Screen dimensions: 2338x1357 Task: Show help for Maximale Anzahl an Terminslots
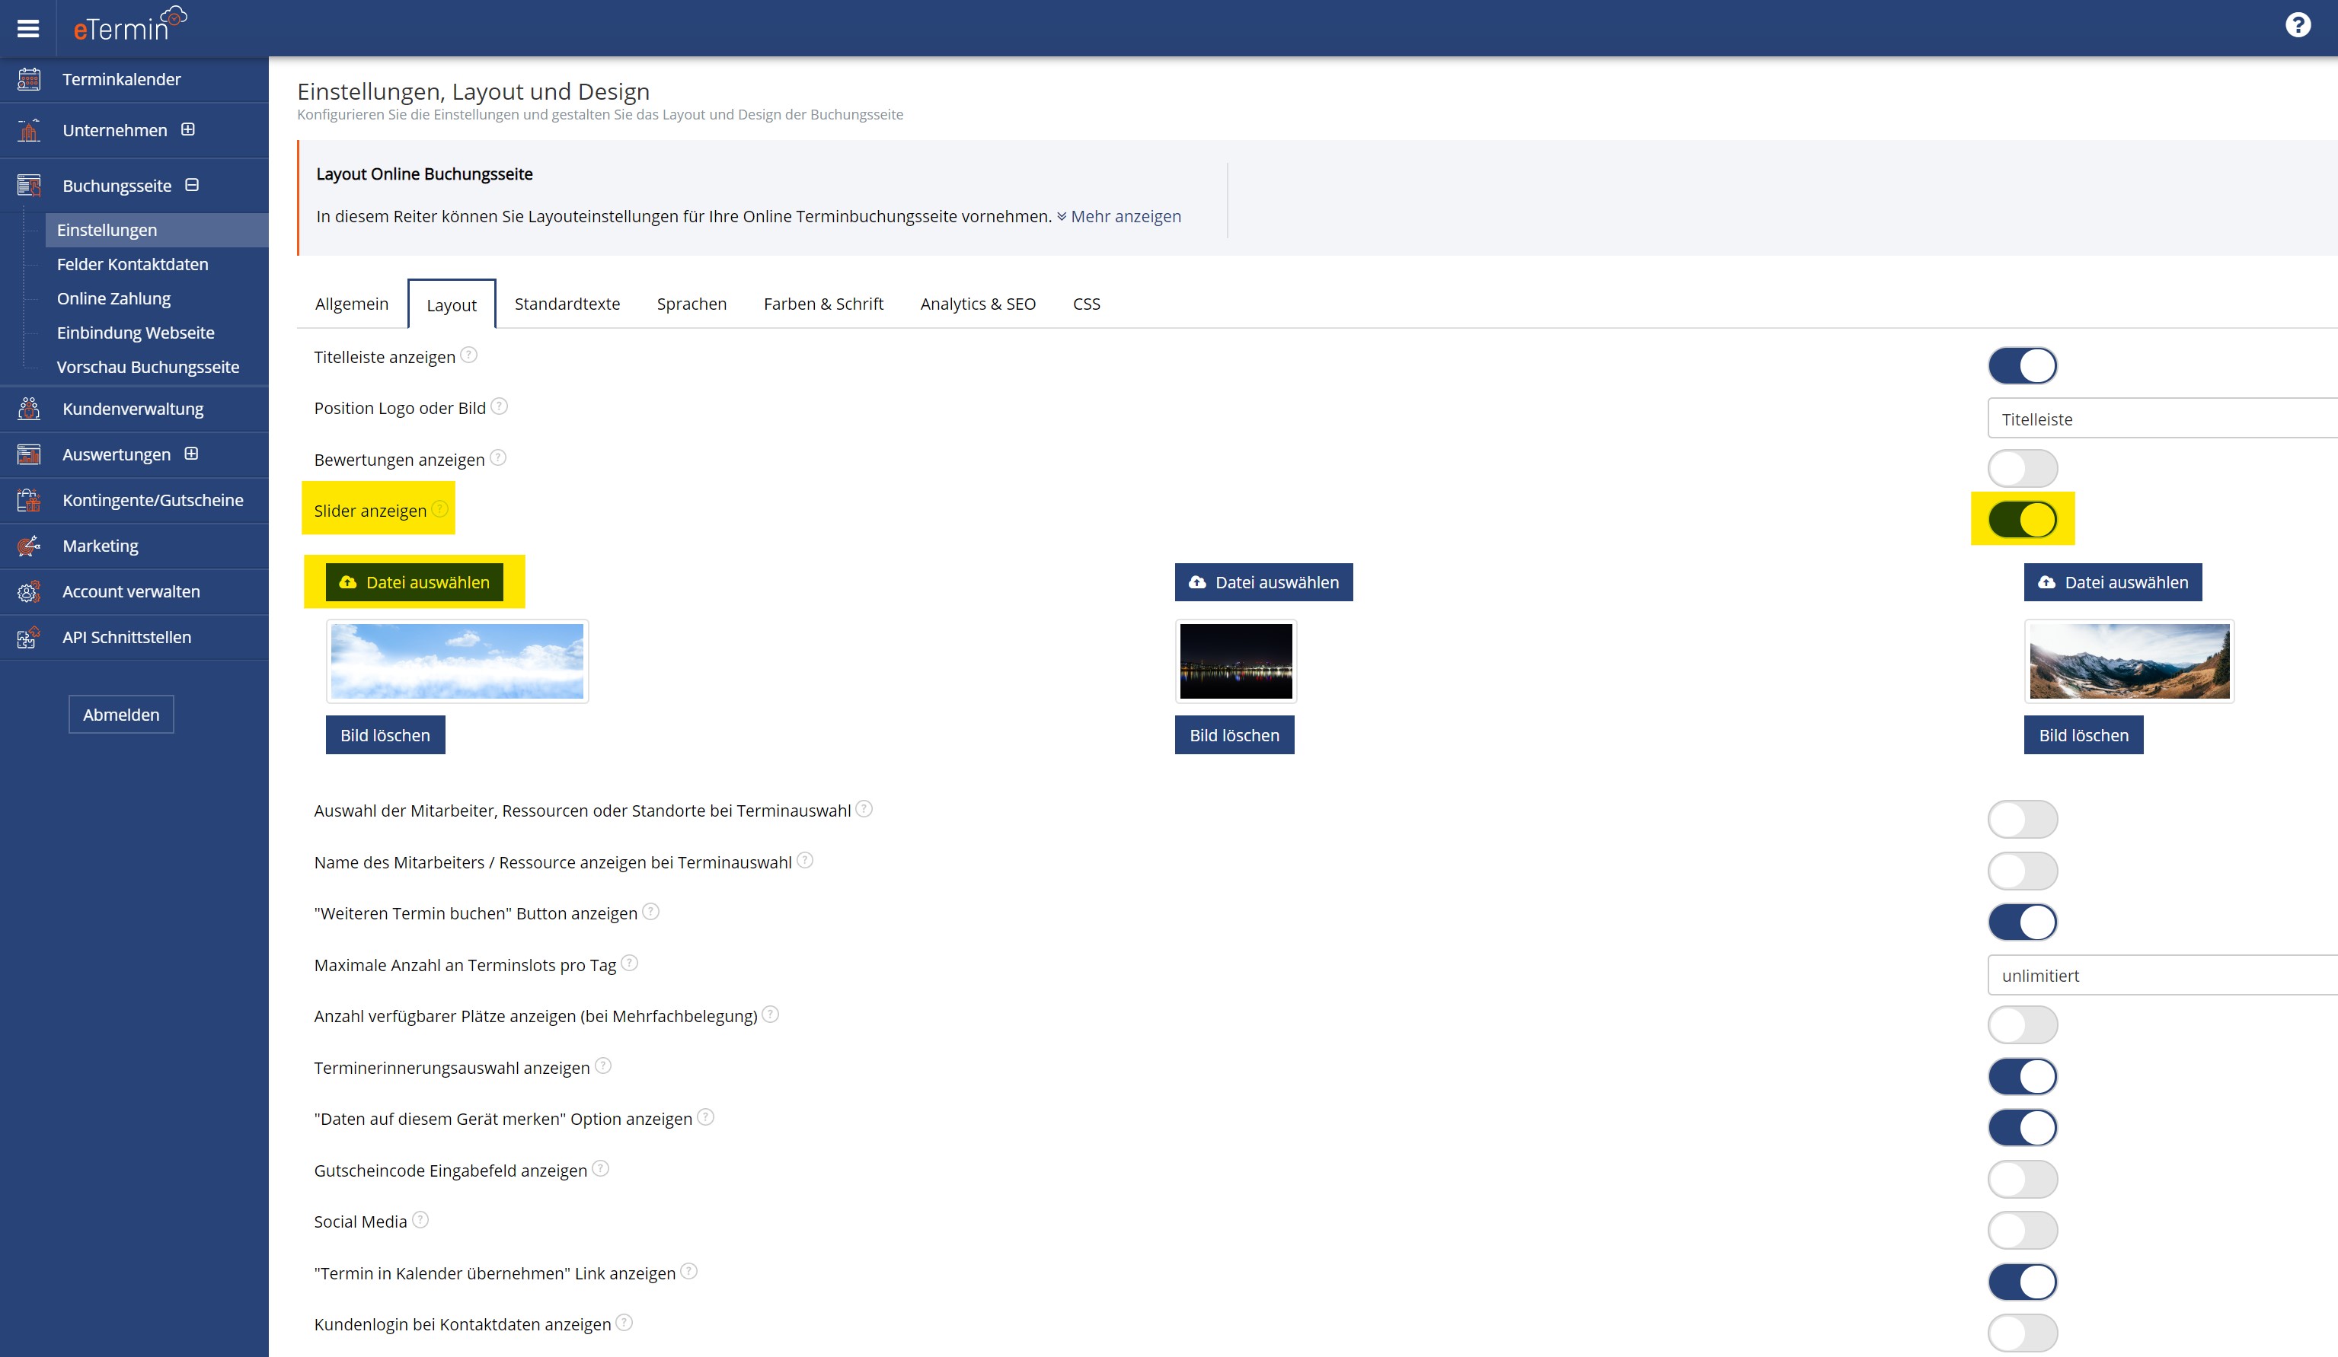pyautogui.click(x=629, y=963)
